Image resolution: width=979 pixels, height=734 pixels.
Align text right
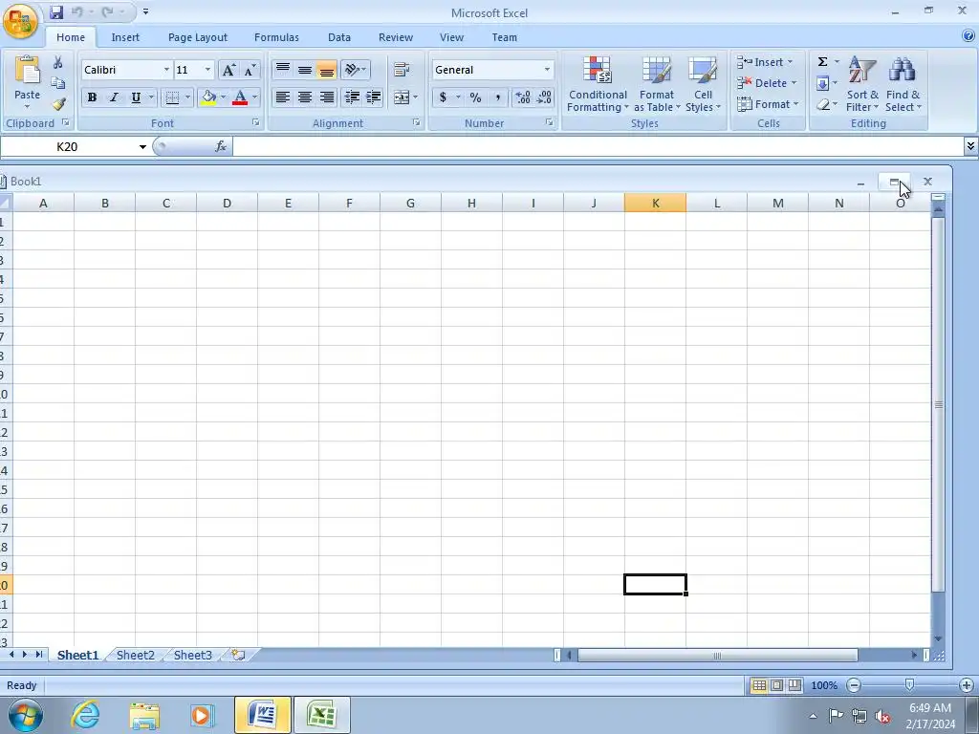coord(327,97)
